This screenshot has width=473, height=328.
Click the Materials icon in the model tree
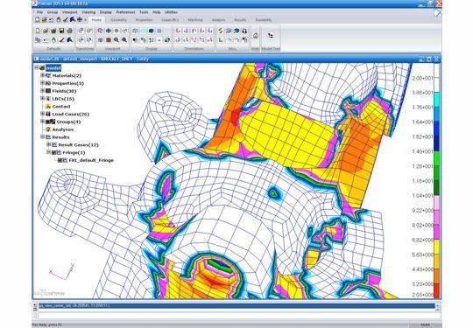[x=48, y=75]
